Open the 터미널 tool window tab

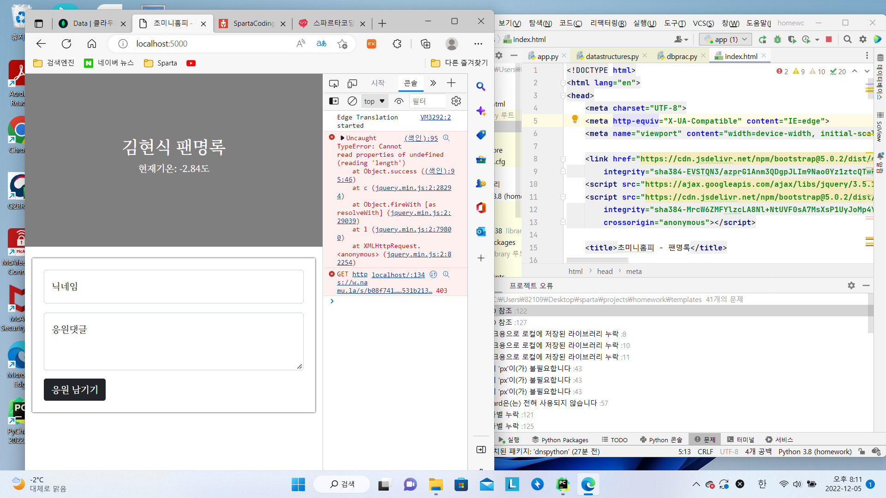[x=741, y=439]
